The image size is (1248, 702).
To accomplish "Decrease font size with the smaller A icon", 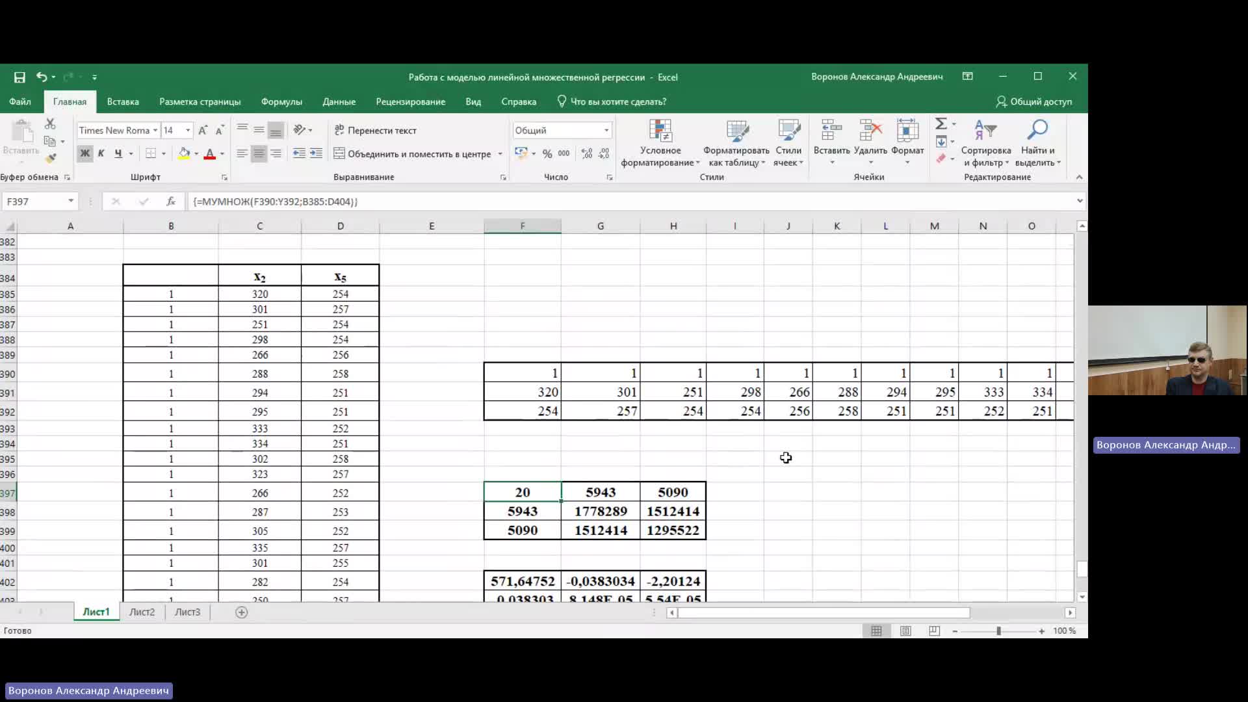I will (220, 130).
